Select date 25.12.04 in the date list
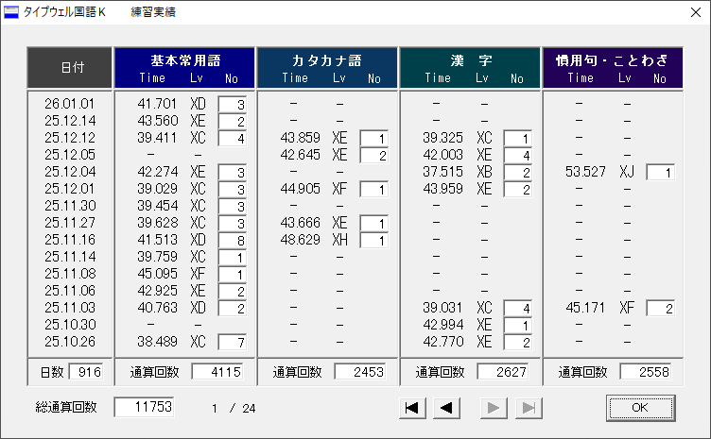The width and height of the screenshot is (711, 439). pyautogui.click(x=70, y=172)
